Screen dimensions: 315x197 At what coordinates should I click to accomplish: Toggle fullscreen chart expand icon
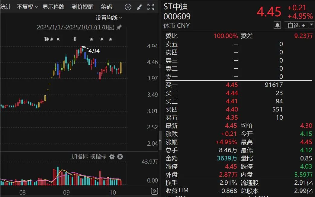[x=151, y=7]
